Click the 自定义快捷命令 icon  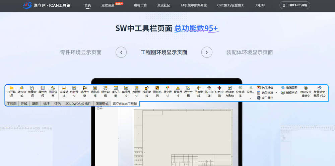coord(306,88)
